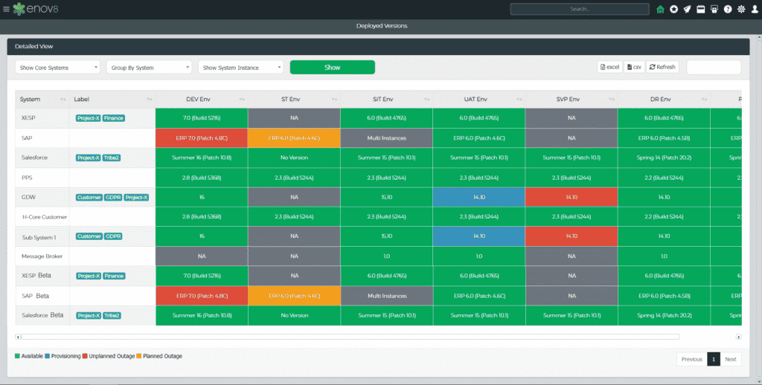Open the user profile icon
762x385 pixels.
coord(755,9)
